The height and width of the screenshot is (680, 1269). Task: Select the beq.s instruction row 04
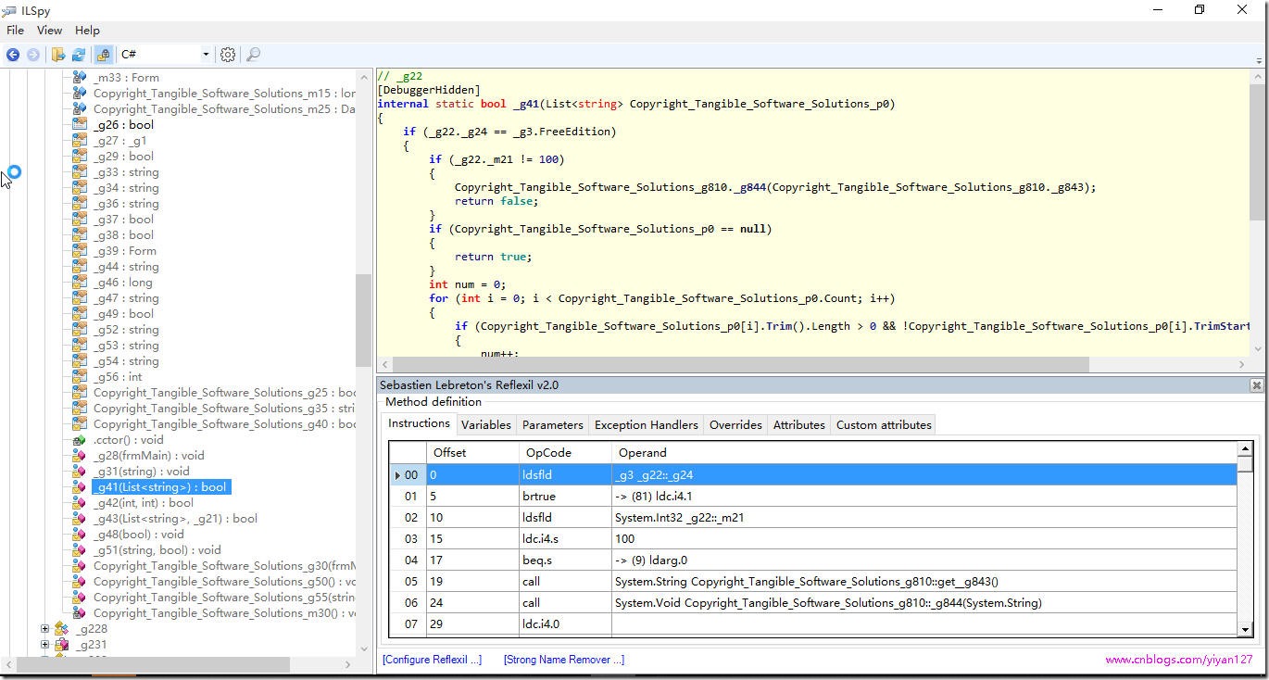[814, 560]
